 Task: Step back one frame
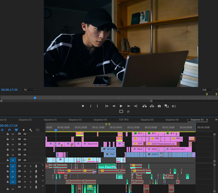114,106
